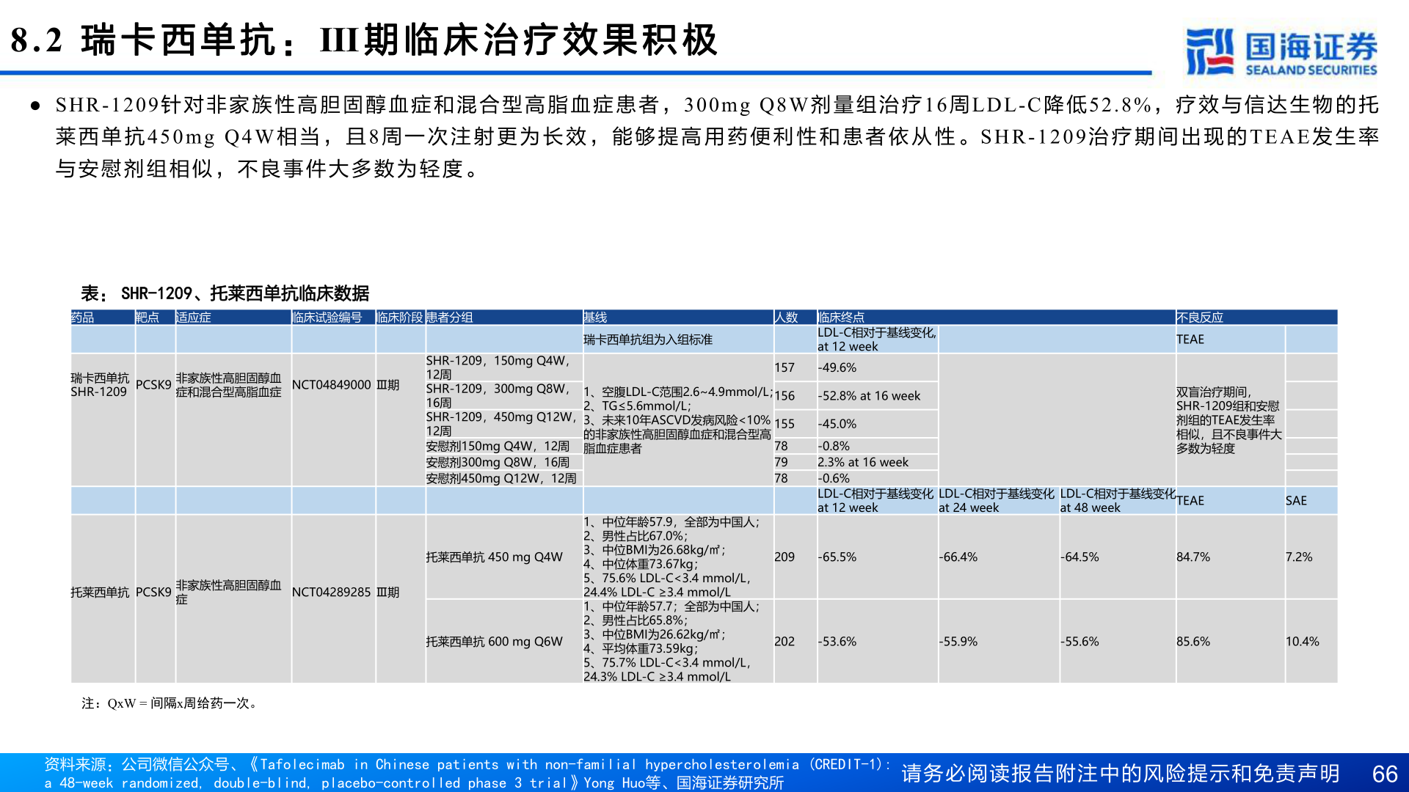1409x792 pixels.
Task: Click 'LDL-C相对于基线变化 at 48 week' subheader
Action: point(1118,501)
